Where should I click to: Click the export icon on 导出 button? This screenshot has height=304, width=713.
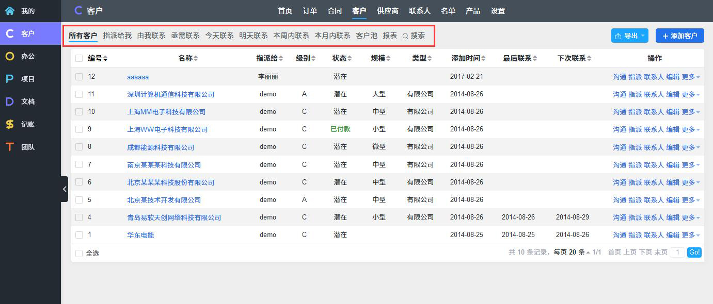618,36
